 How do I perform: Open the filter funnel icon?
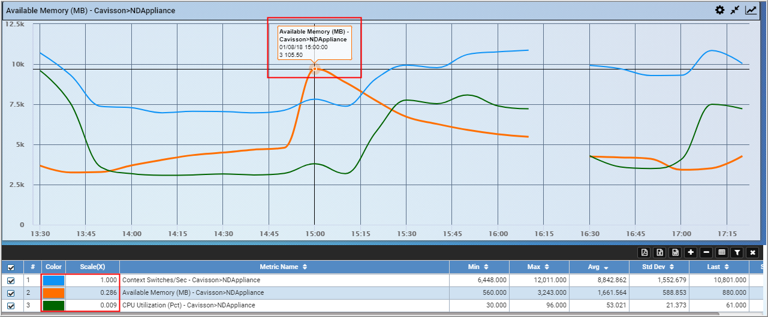[x=737, y=252]
